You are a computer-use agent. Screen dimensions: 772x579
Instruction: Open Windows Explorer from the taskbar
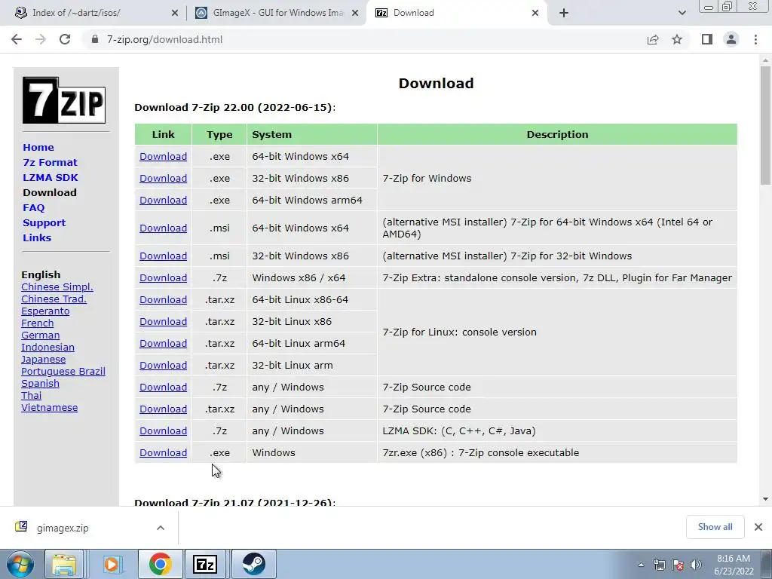[x=64, y=564]
